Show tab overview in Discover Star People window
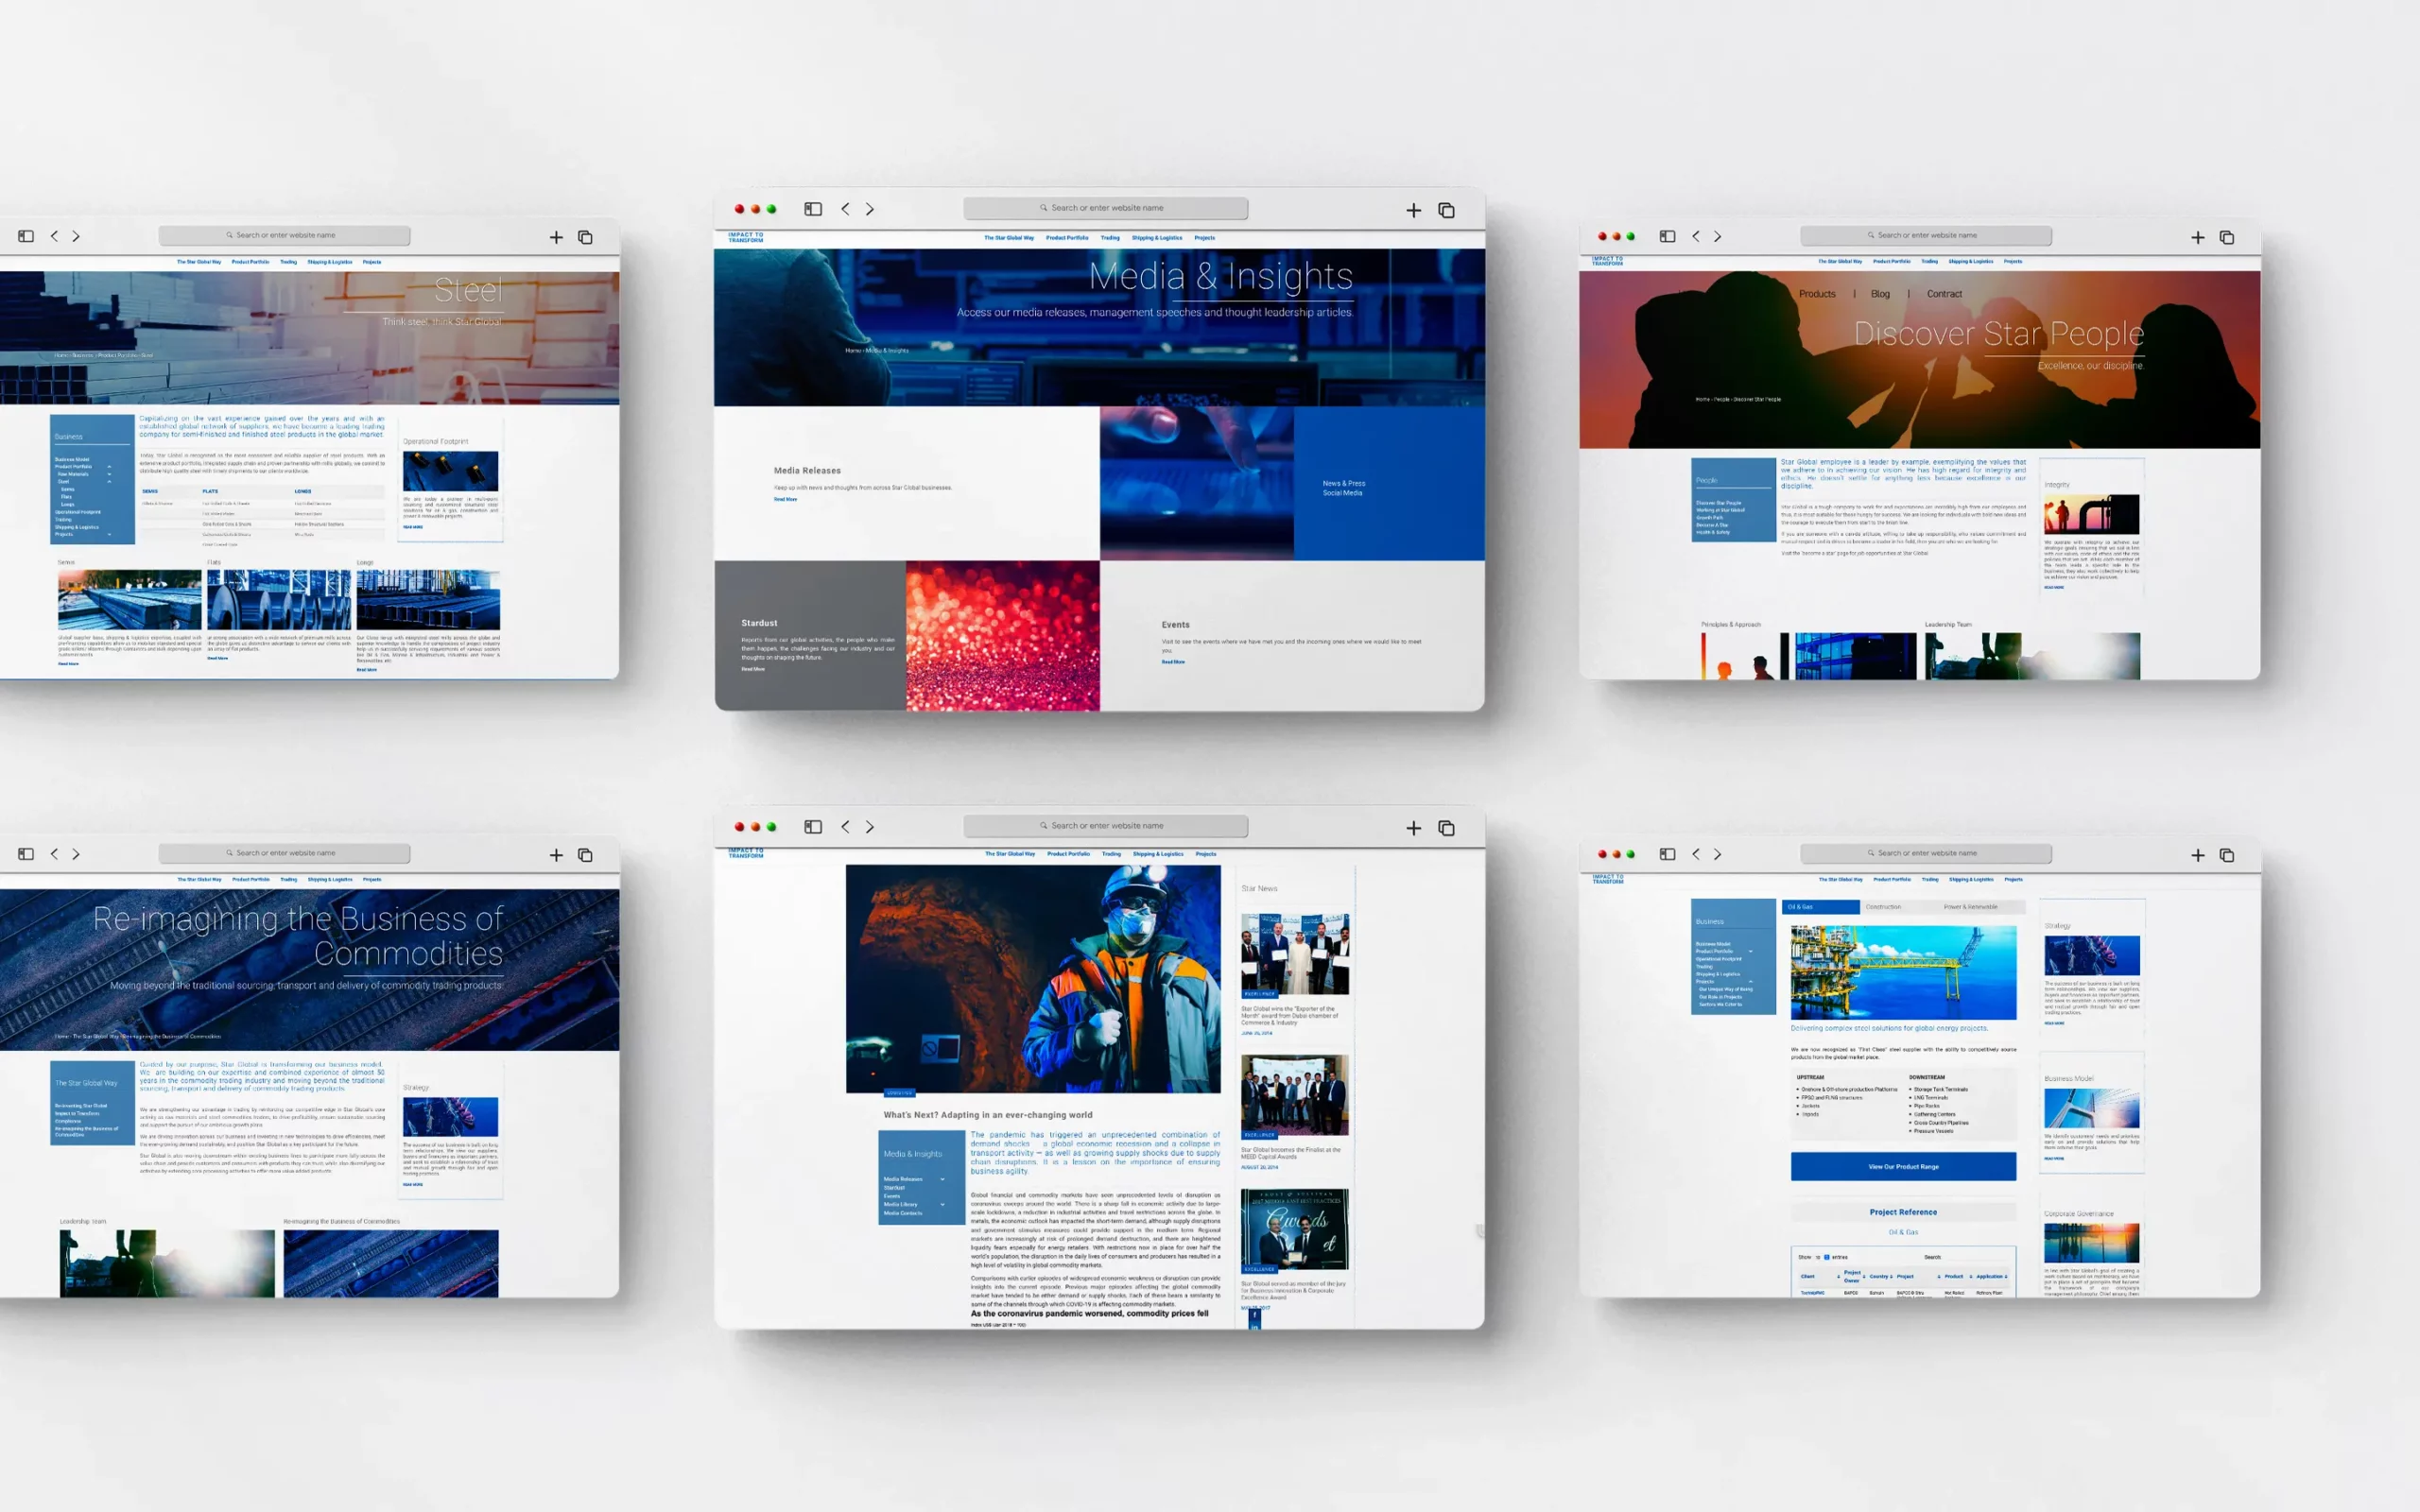Image resolution: width=2420 pixels, height=1512 pixels. (x=2227, y=237)
